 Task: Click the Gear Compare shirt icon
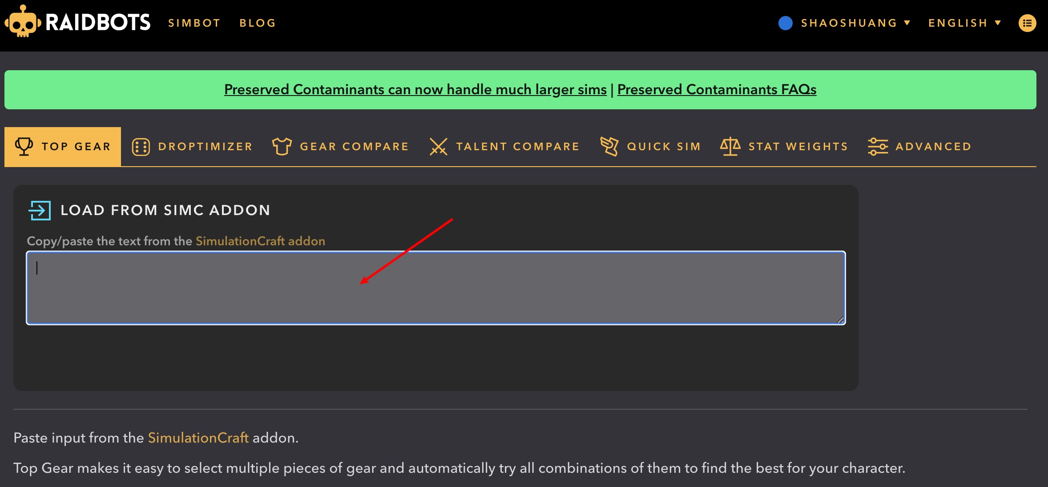click(282, 146)
